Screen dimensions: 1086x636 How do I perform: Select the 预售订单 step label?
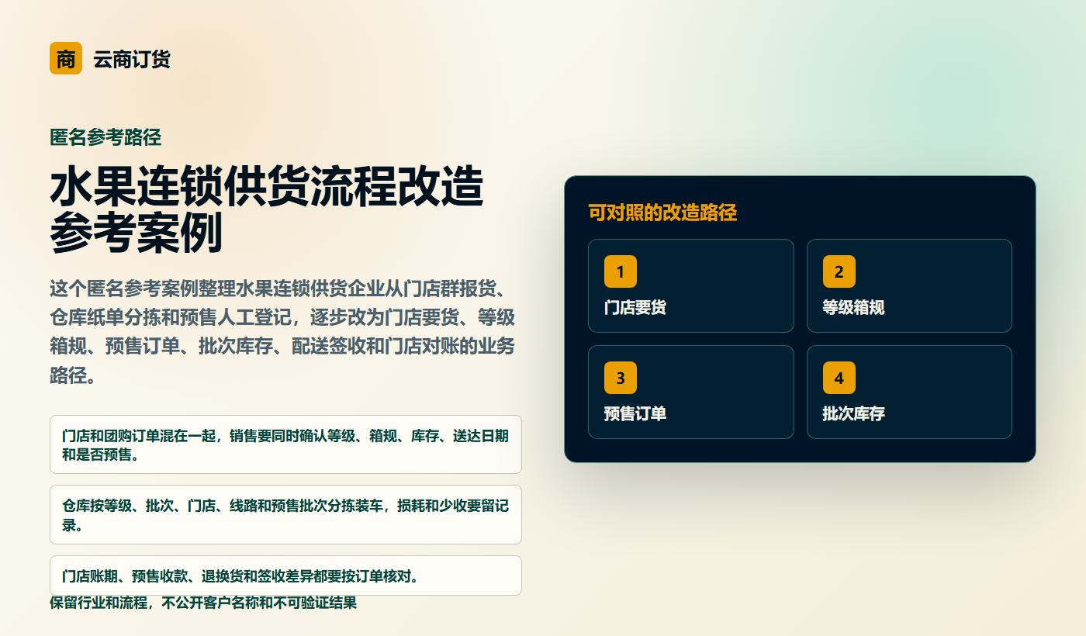635,413
